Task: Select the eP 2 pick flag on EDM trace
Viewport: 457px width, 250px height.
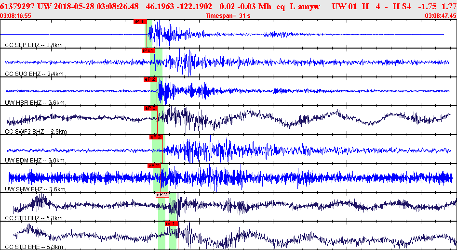Action: [156, 137]
